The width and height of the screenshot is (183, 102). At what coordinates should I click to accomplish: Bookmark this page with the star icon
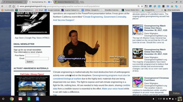click(x=142, y=6)
